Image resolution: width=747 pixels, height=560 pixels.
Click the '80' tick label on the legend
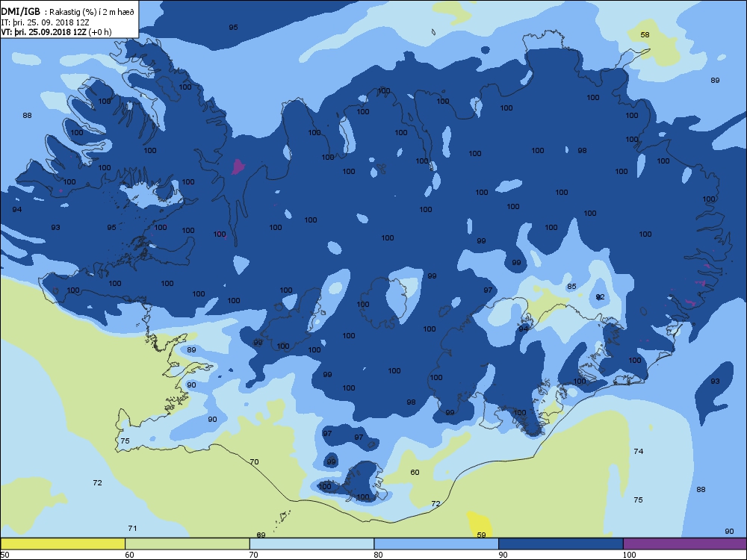tap(378, 555)
